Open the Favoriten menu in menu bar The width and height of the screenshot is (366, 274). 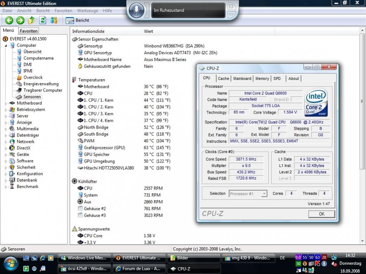click(x=63, y=11)
